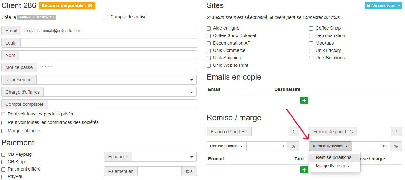Image resolution: width=405 pixels, height=180 pixels.
Task: Expand the Remise produits selector
Action: [x=226, y=146]
